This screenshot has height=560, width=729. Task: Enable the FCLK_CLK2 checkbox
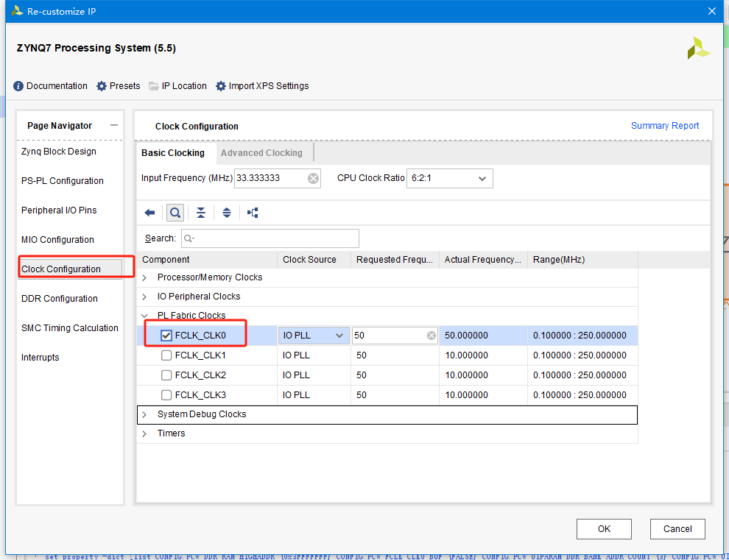click(x=166, y=375)
